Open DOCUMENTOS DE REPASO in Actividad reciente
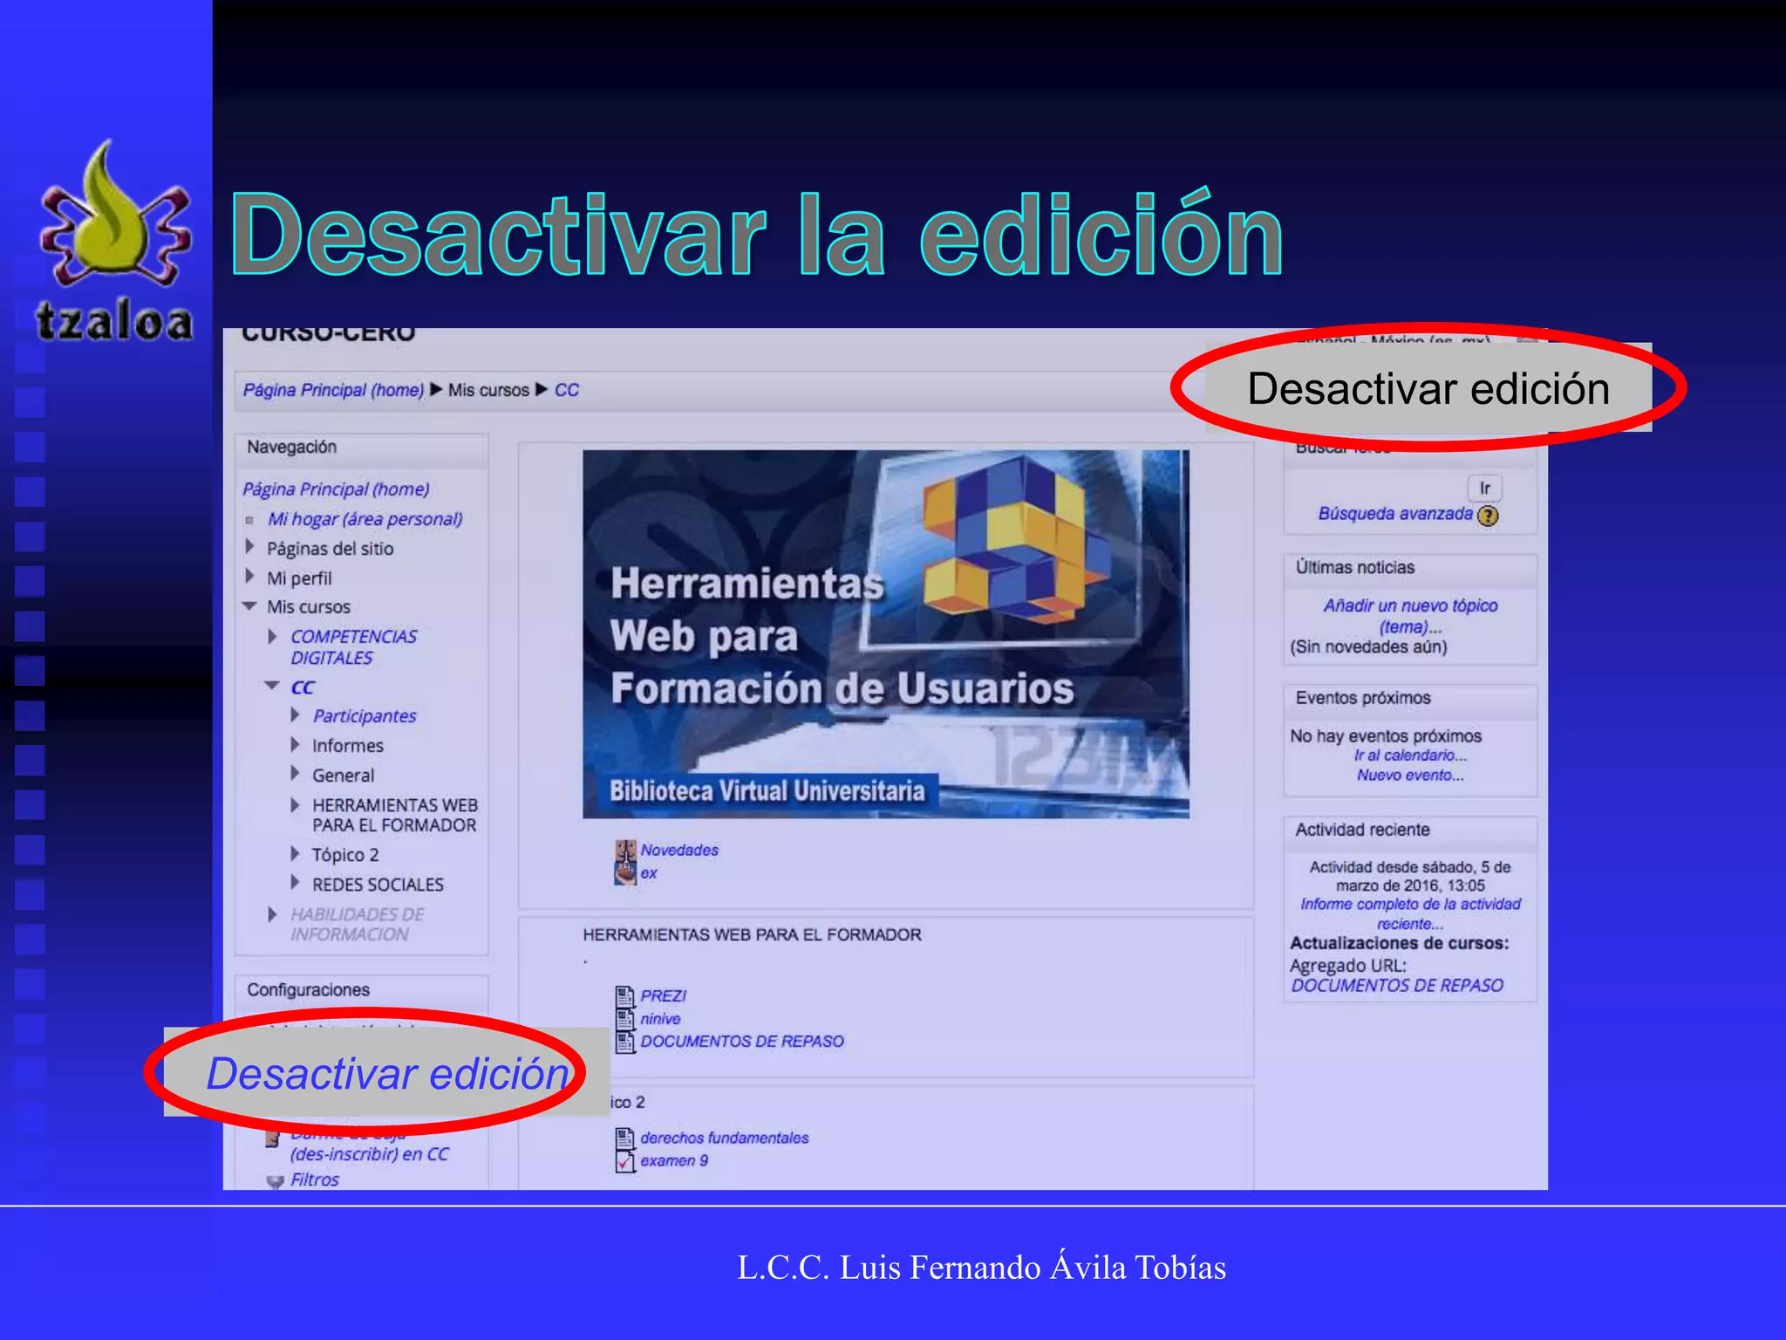The image size is (1786, 1340). point(1397,986)
